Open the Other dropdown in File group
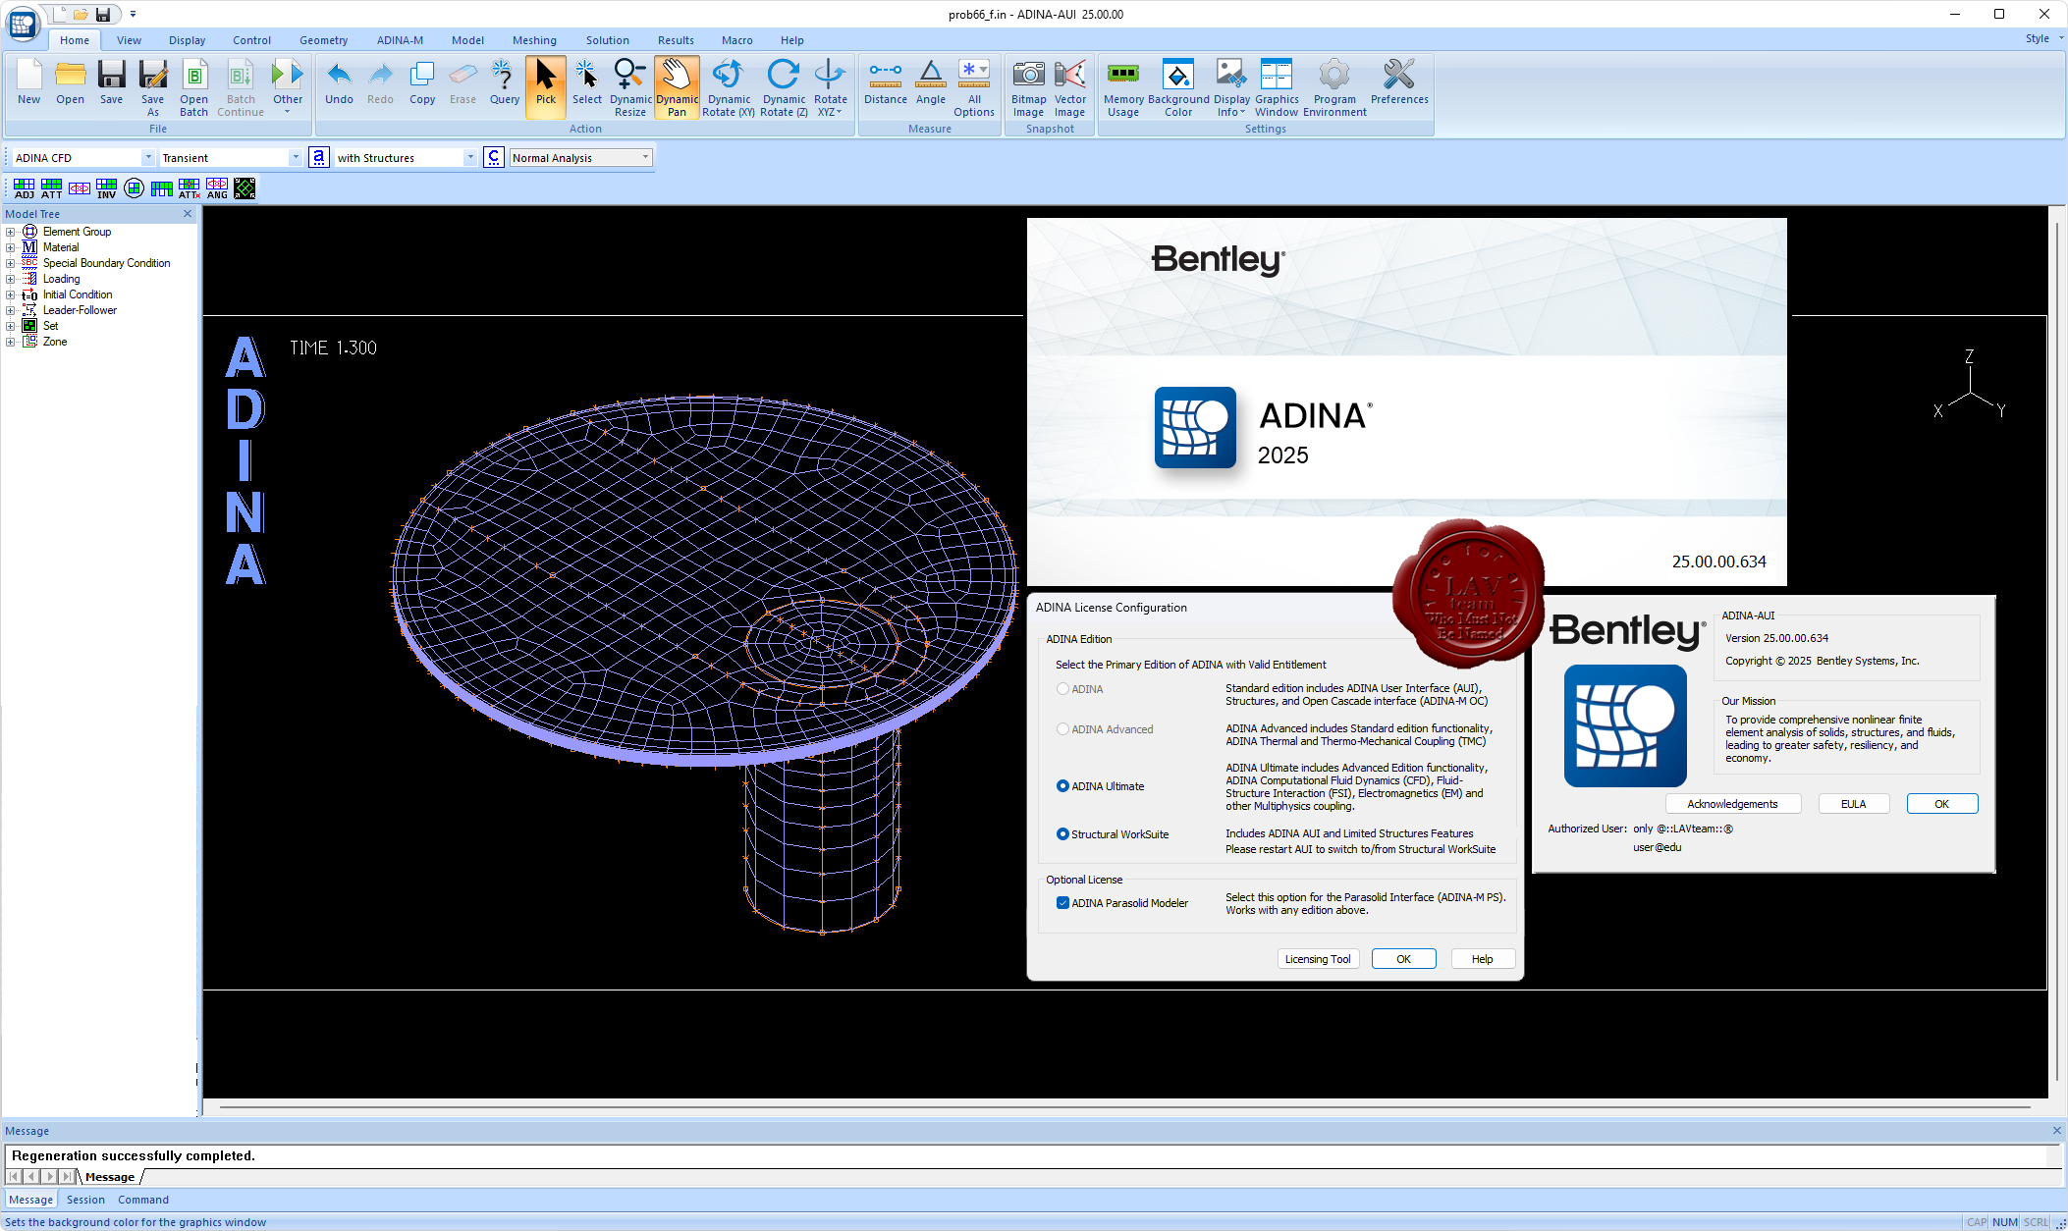The width and height of the screenshot is (2068, 1231). [288, 87]
